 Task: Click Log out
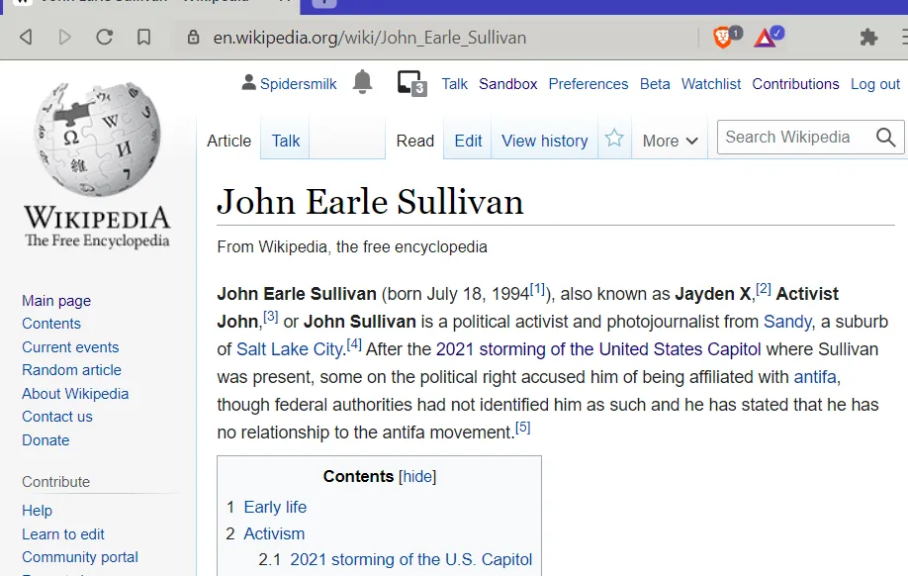[x=875, y=84]
